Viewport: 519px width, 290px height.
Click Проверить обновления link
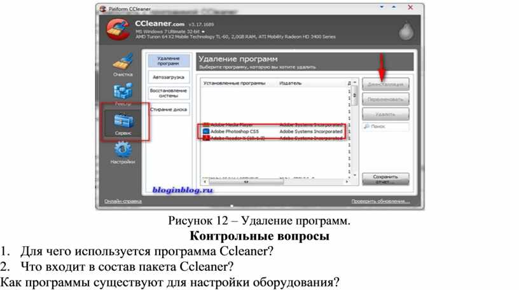(380, 201)
